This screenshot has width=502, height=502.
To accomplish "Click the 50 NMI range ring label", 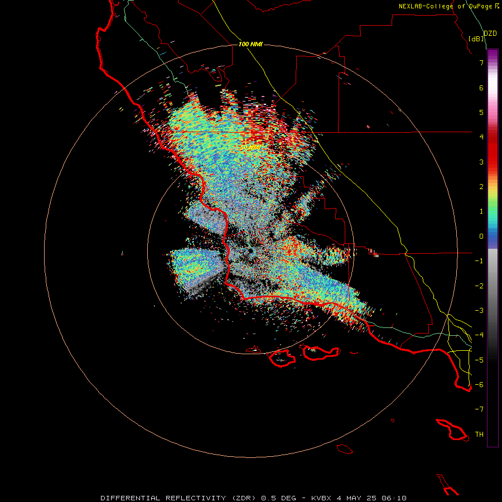I will [x=250, y=147].
